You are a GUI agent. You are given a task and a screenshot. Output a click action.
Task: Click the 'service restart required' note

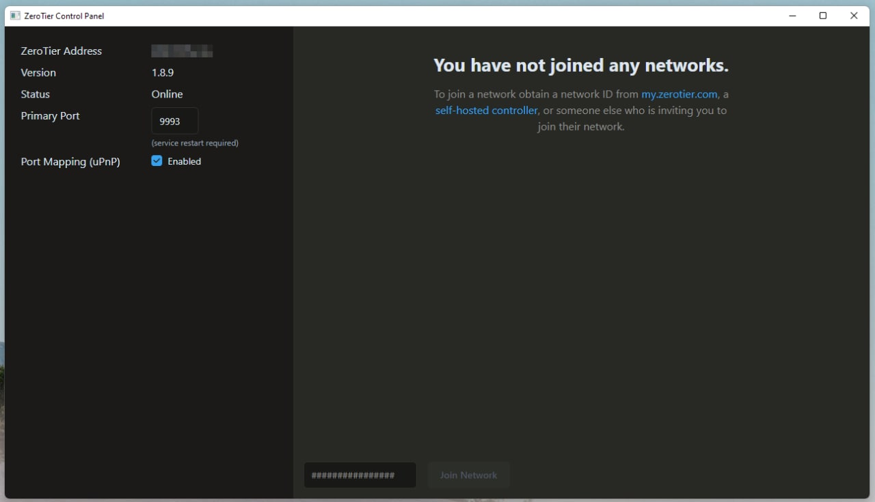point(195,143)
